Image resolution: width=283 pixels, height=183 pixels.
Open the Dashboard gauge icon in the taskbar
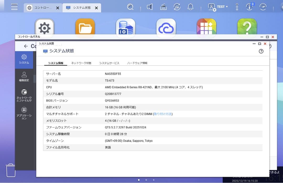point(263,7)
